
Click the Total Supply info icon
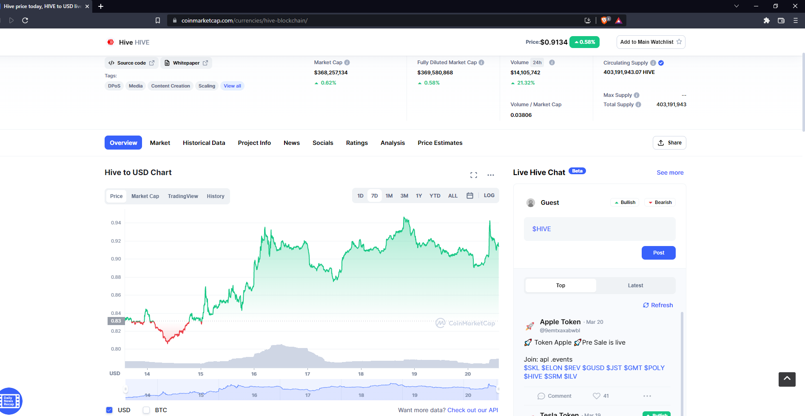tap(638, 105)
